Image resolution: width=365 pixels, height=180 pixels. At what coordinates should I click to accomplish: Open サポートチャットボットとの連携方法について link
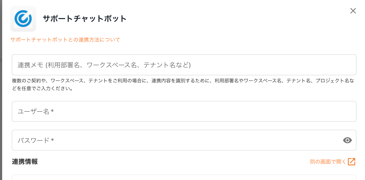(x=65, y=40)
